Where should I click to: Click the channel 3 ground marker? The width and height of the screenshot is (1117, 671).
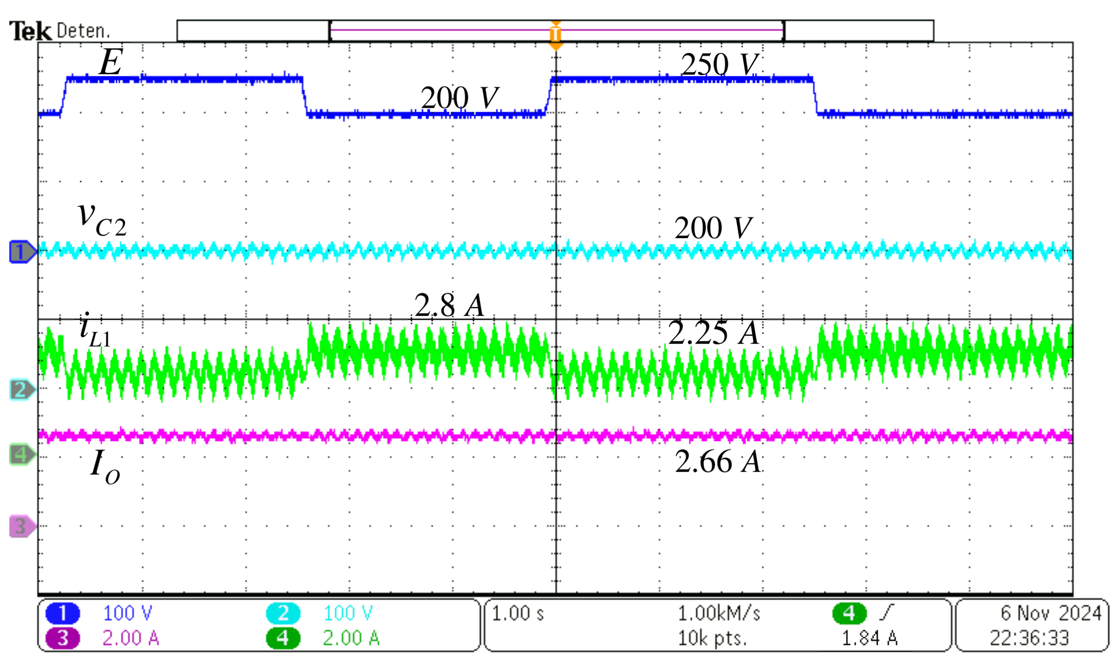pyautogui.click(x=22, y=527)
